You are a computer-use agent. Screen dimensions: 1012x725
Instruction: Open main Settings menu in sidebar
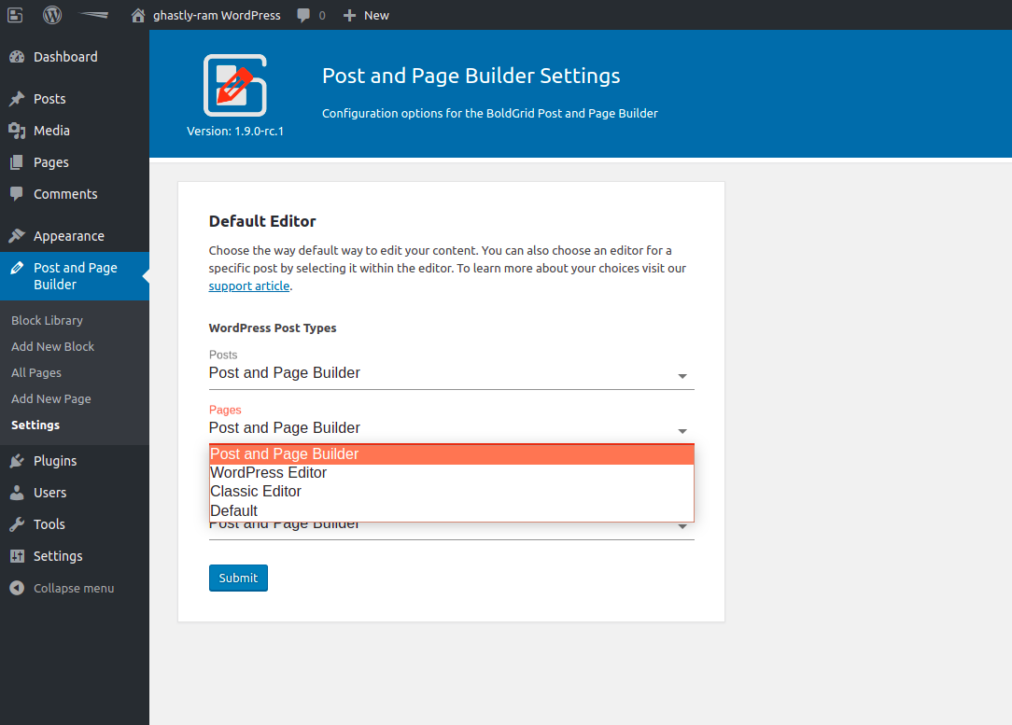click(58, 556)
